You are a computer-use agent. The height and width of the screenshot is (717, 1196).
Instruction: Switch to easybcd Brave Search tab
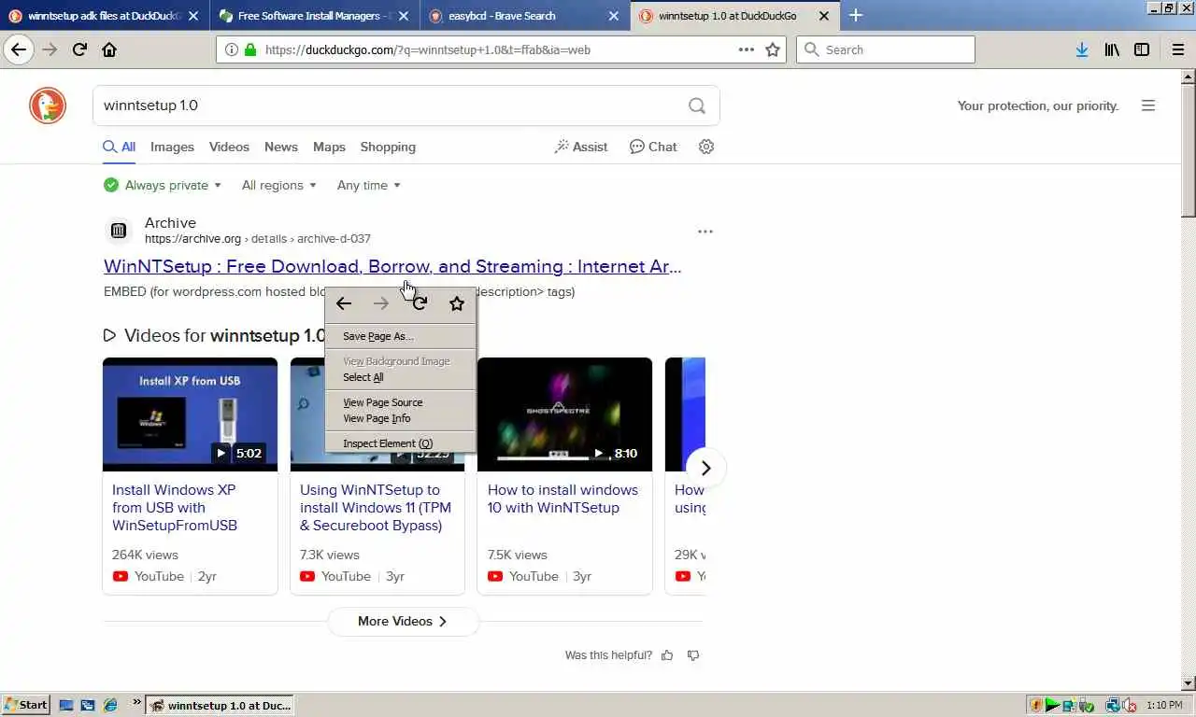tap(523, 16)
